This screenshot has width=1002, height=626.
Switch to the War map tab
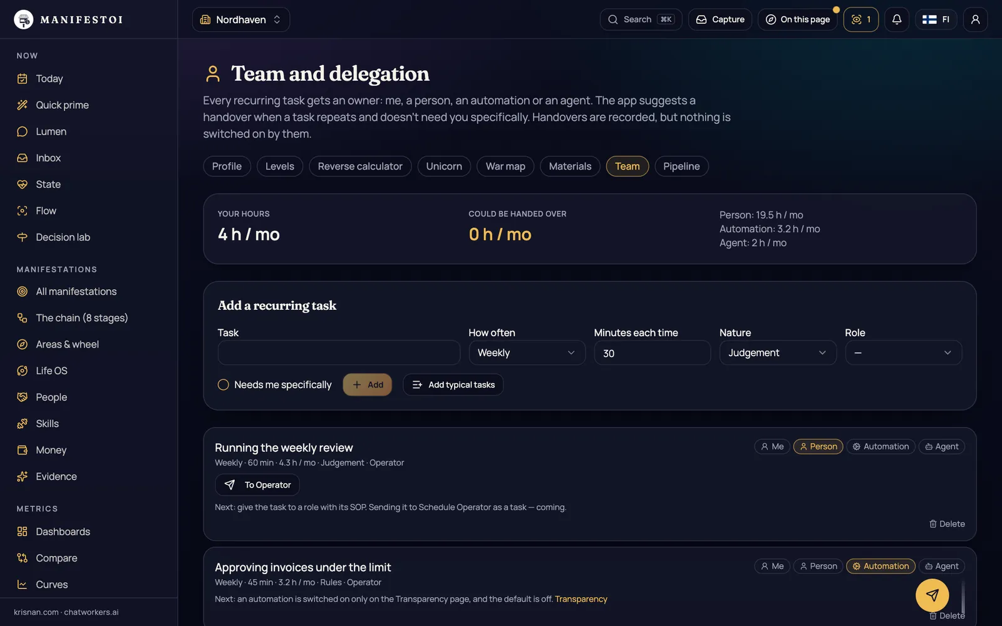(505, 167)
